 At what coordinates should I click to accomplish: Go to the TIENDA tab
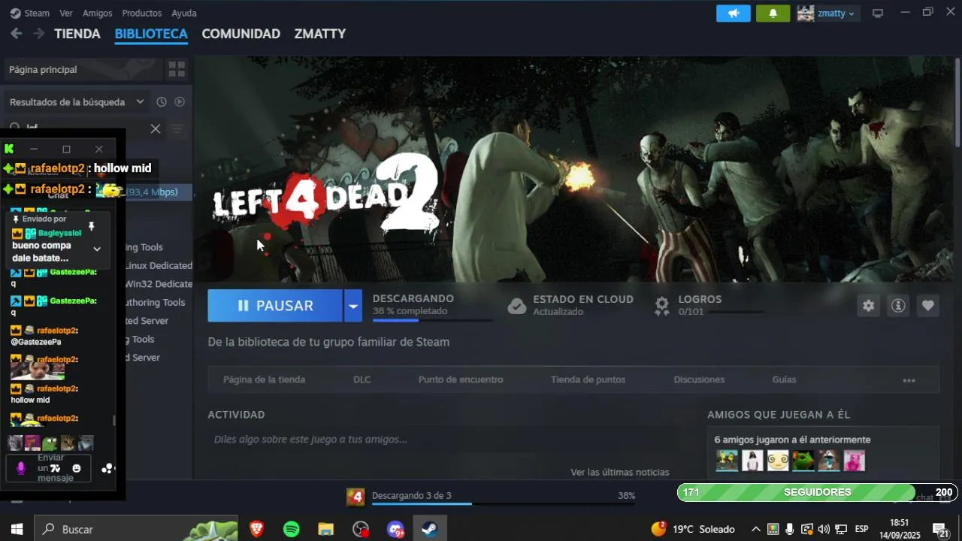coord(77,34)
